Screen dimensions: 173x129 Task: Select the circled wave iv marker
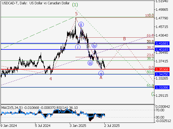pyautogui.click(x=94, y=45)
